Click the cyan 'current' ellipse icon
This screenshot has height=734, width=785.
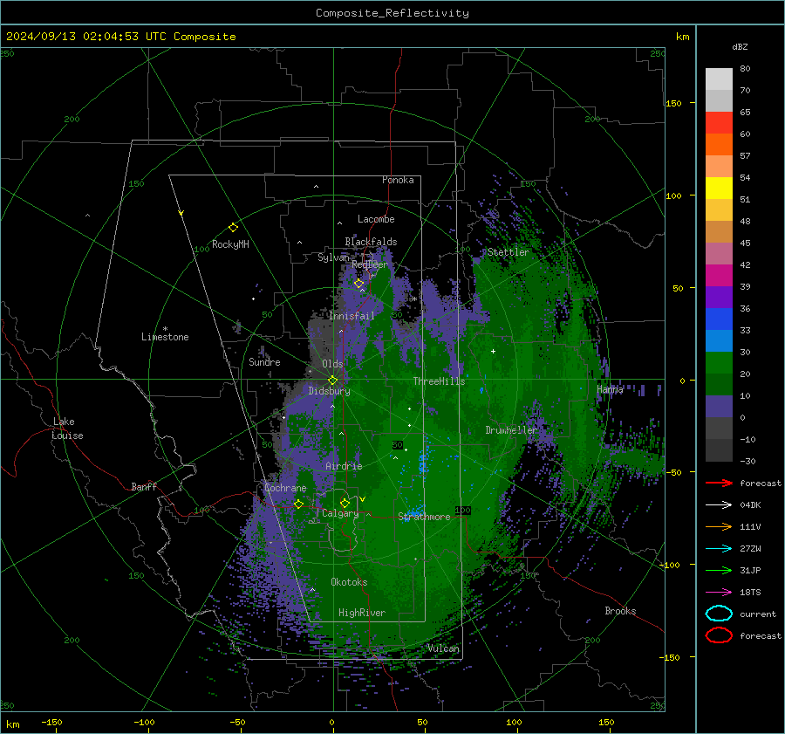pos(719,614)
